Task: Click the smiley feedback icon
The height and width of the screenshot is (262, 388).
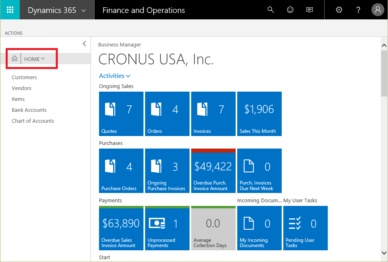Action: (x=290, y=10)
